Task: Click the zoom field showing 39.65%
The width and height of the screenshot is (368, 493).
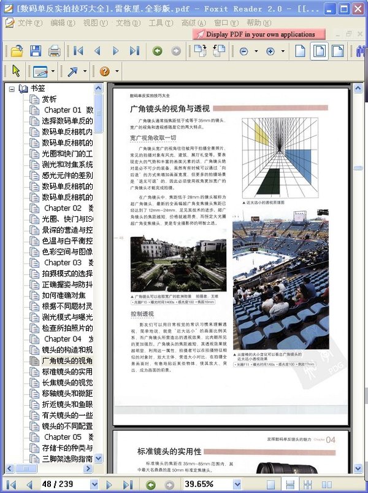Action: 208,484
